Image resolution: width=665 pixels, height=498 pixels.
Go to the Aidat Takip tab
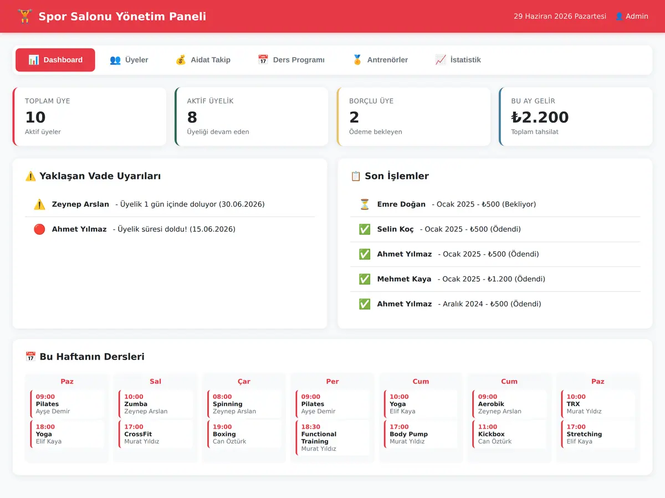click(x=203, y=60)
